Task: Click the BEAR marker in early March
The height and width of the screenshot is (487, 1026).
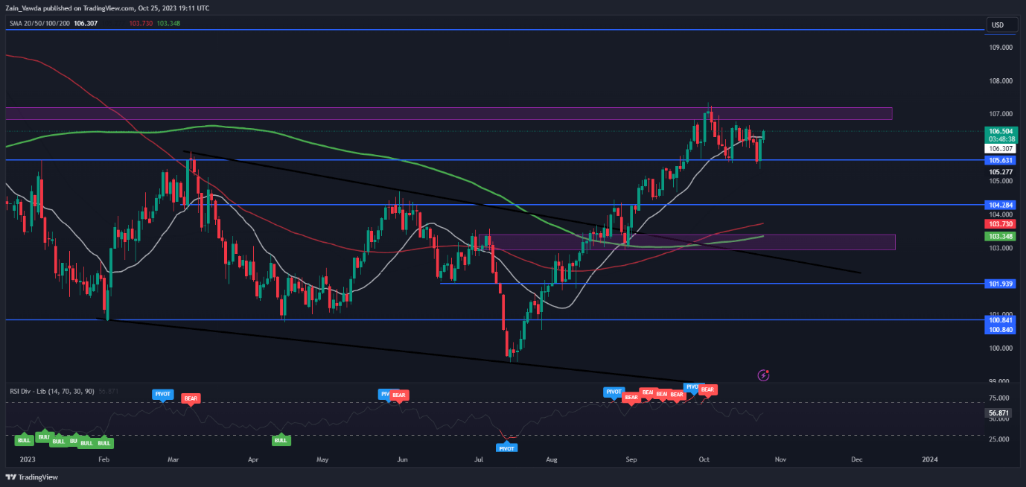Action: tap(190, 398)
